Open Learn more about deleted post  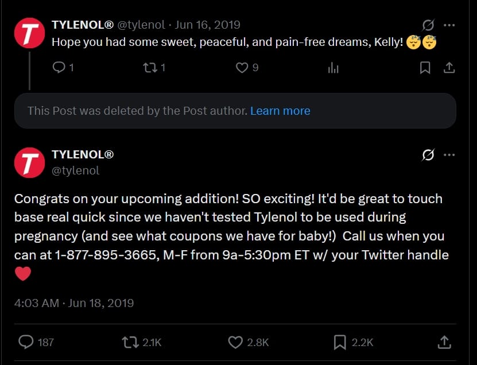tap(280, 111)
